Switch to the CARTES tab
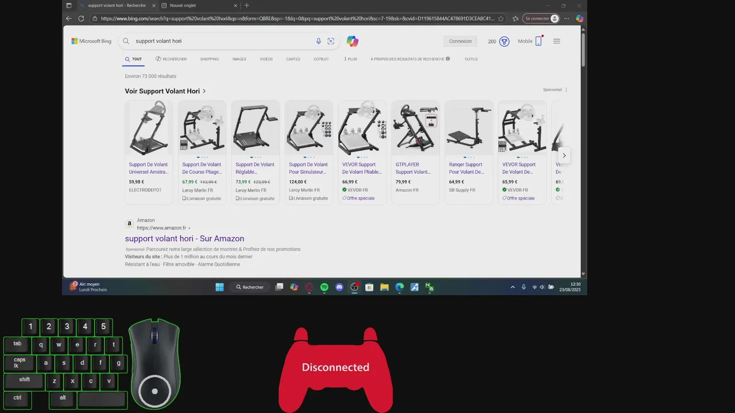 (x=293, y=59)
